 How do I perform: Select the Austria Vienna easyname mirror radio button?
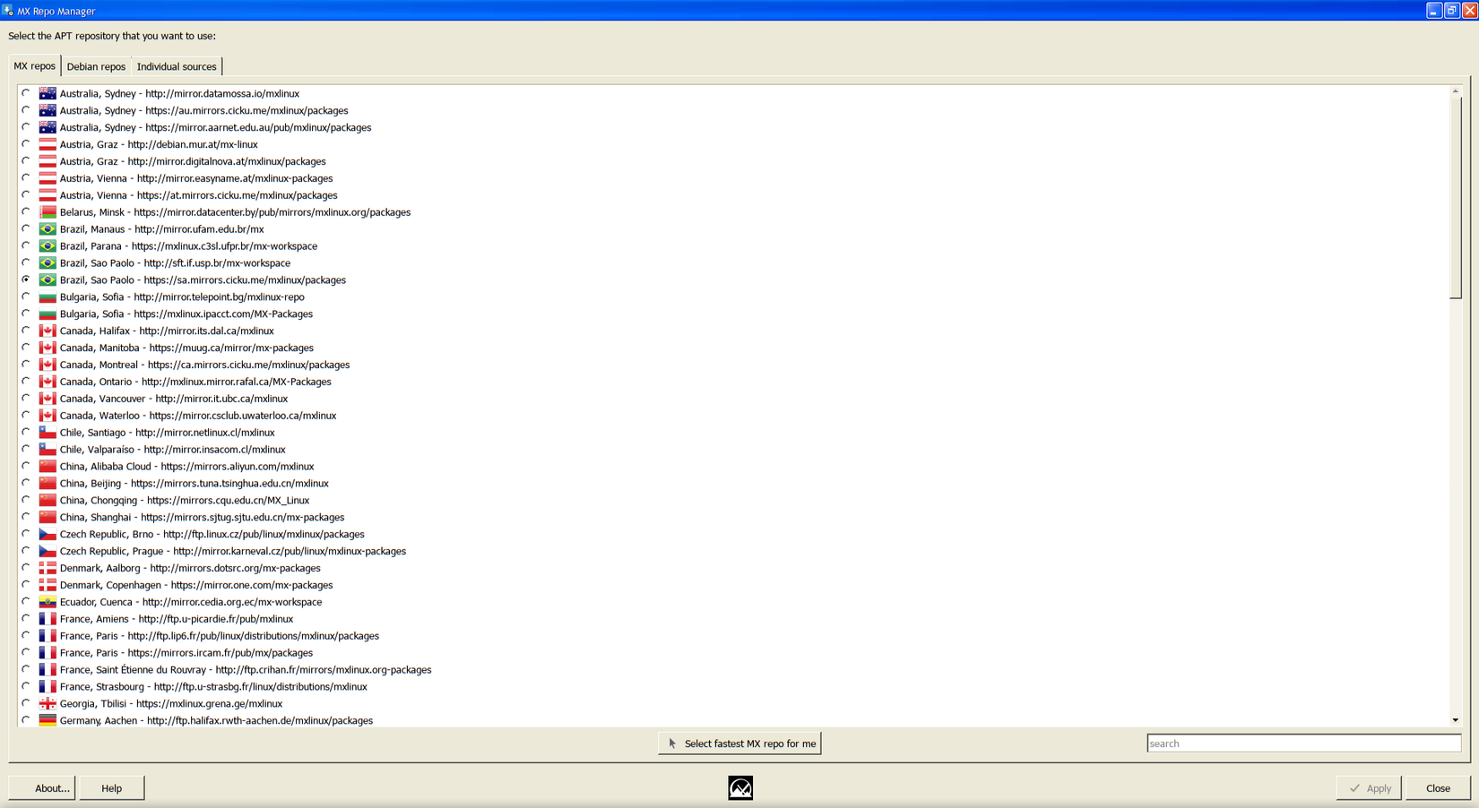[x=26, y=177]
